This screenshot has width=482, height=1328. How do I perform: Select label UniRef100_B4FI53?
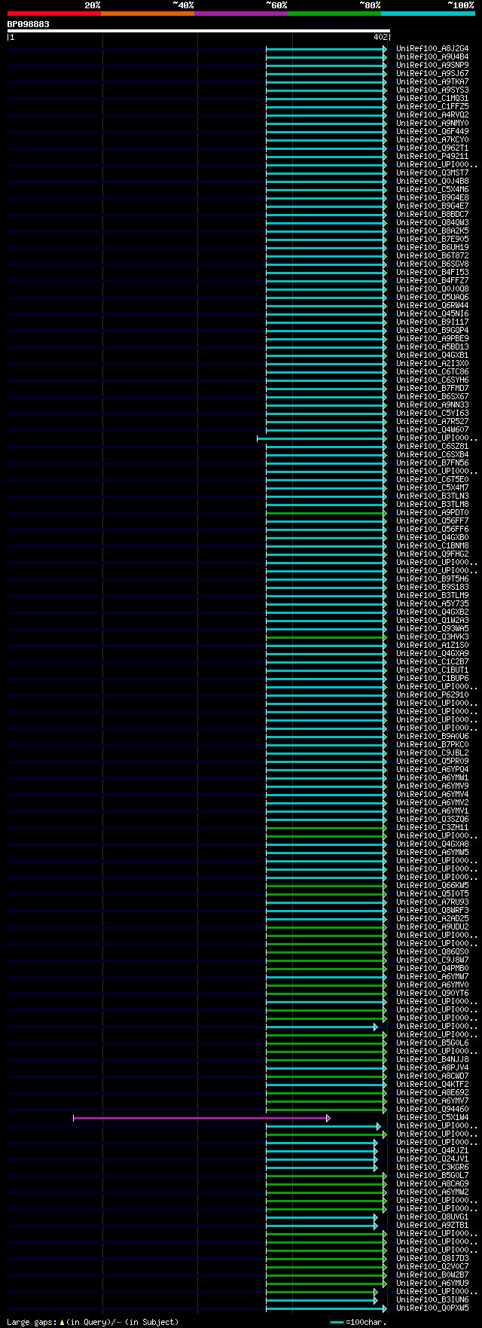coord(432,273)
